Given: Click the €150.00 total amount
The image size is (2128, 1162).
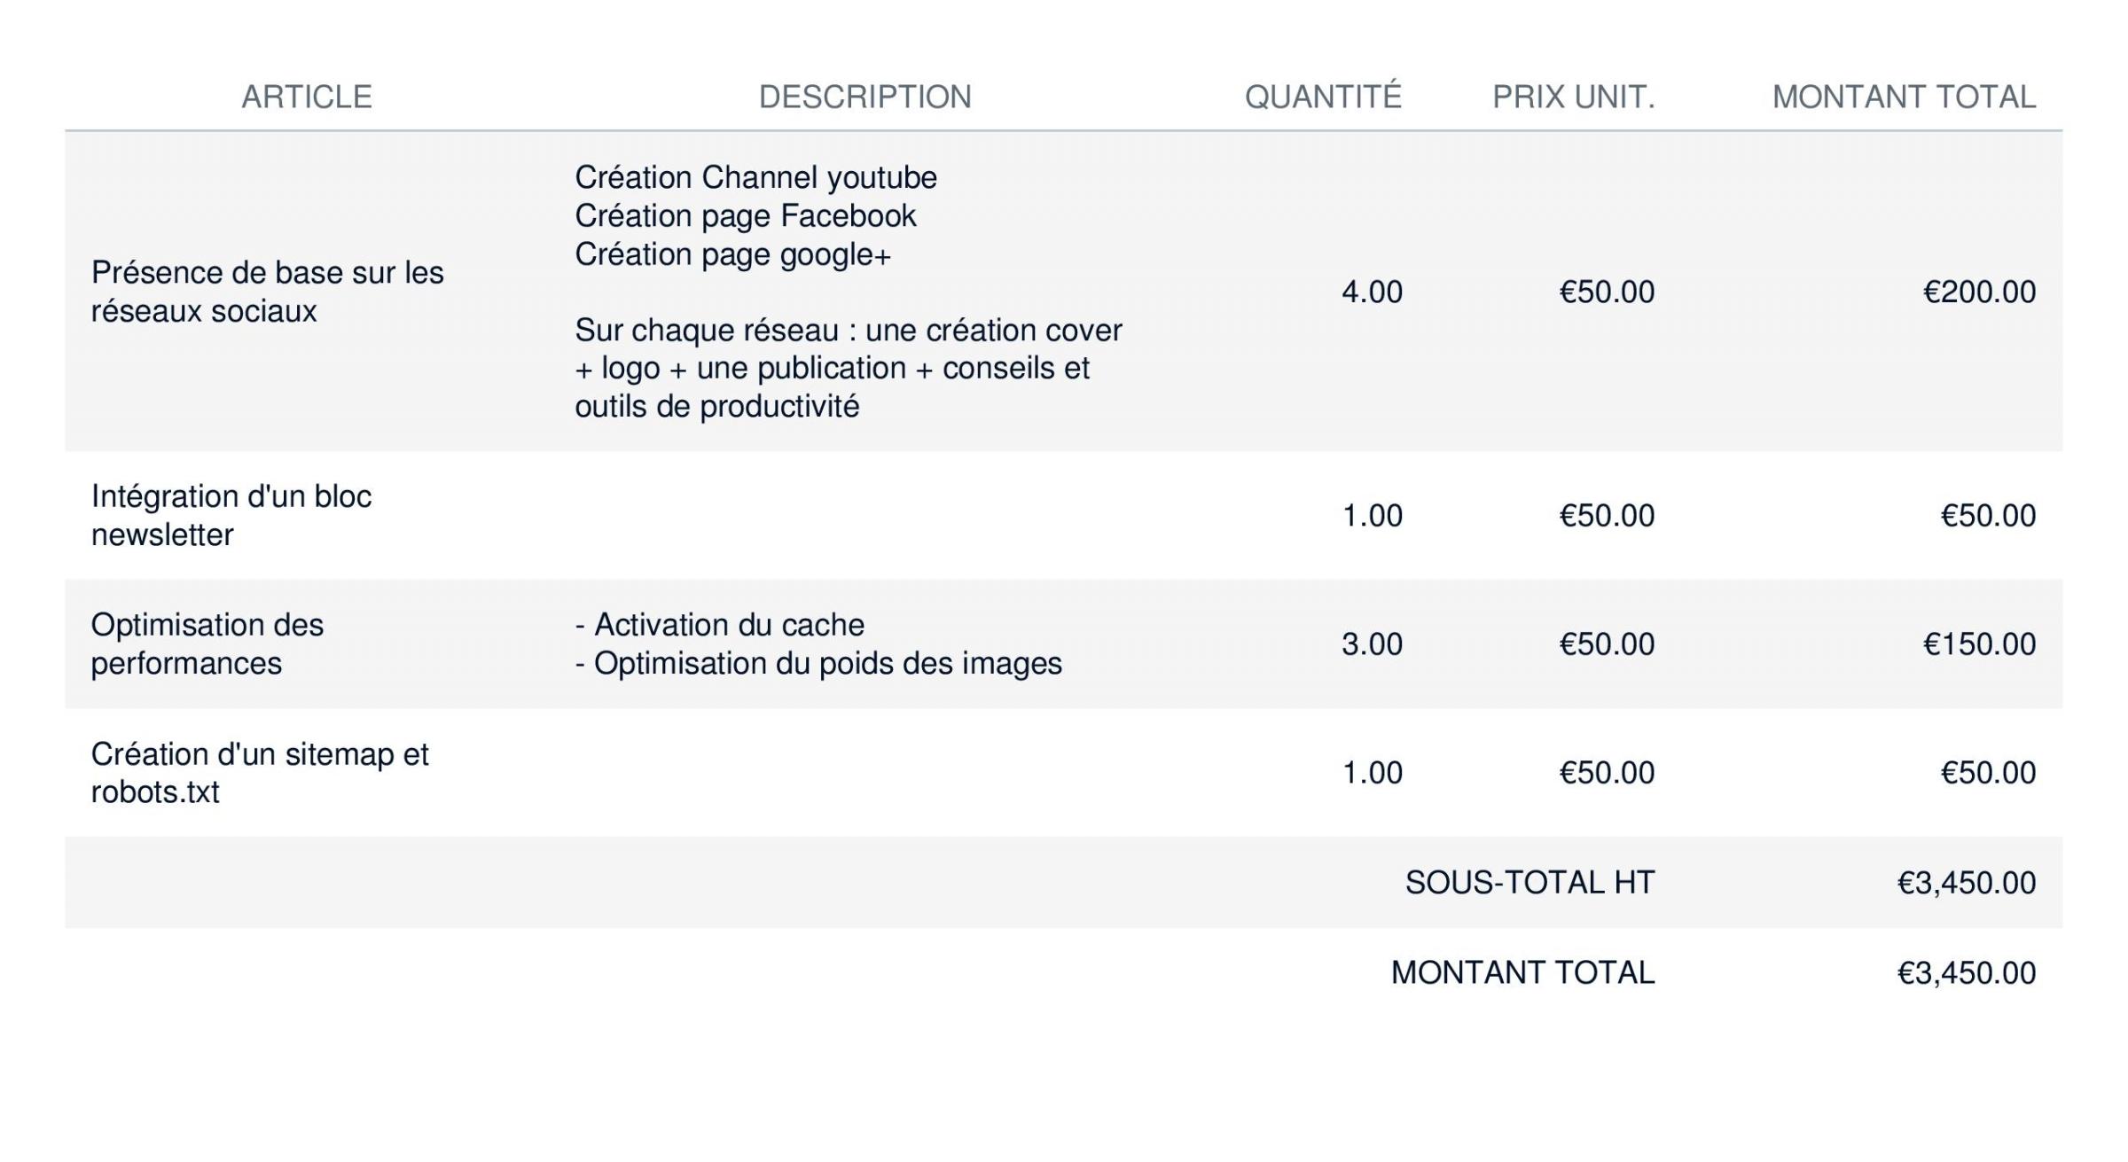Looking at the screenshot, I should (1979, 643).
